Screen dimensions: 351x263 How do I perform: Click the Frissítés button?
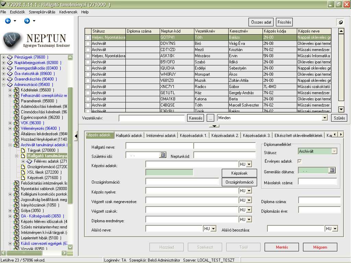[284, 22]
